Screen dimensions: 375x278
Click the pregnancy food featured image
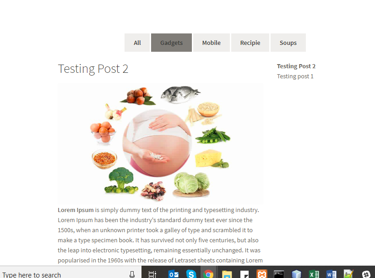[160, 143]
